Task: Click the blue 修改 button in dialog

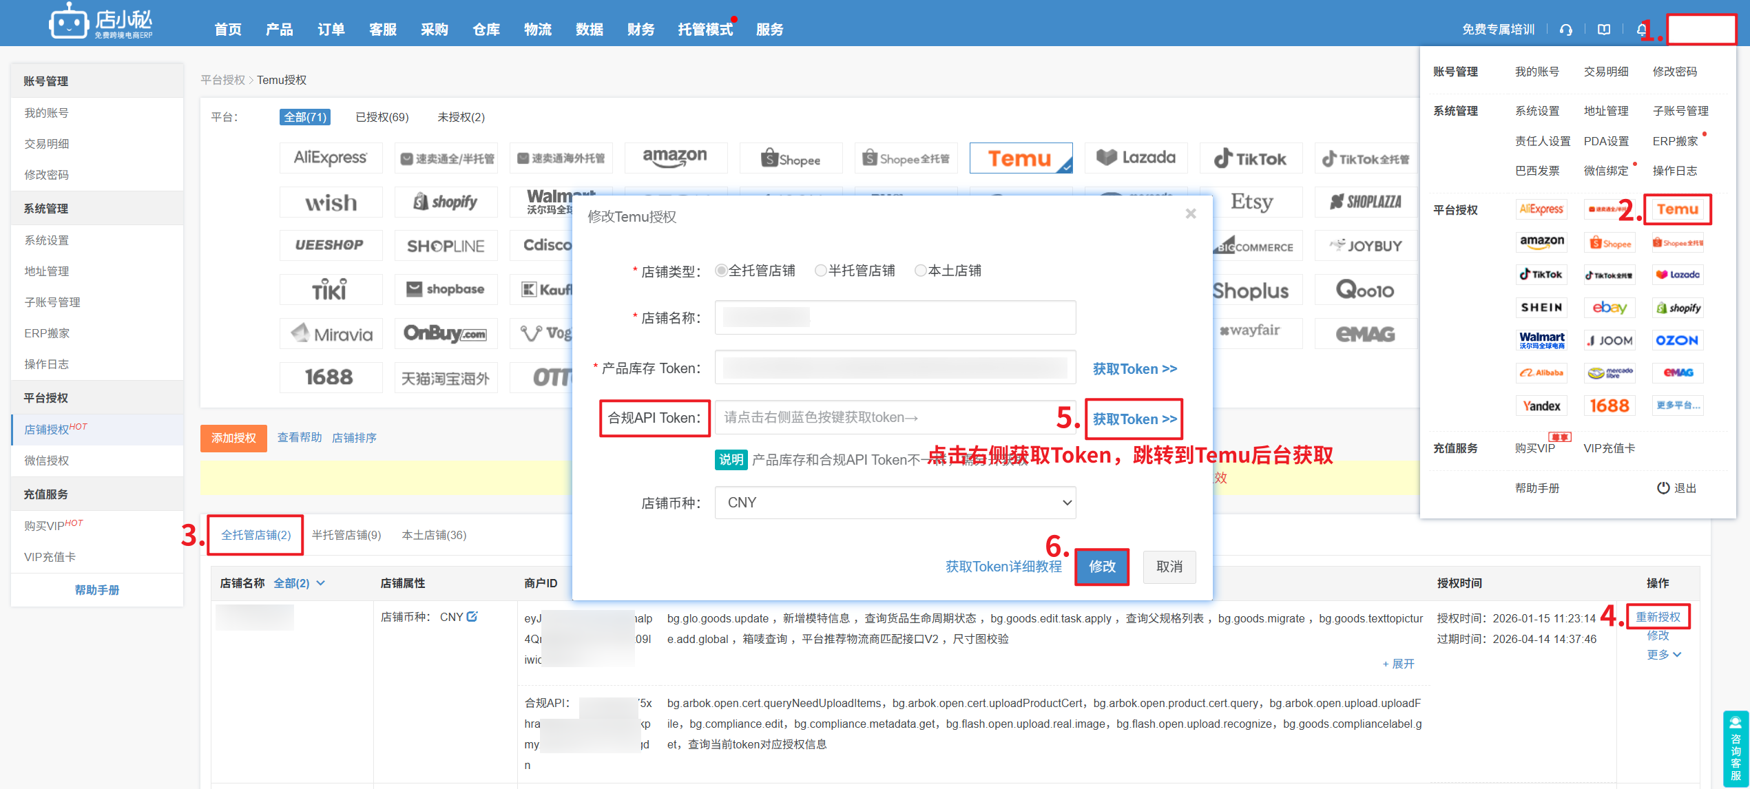Action: (1101, 567)
